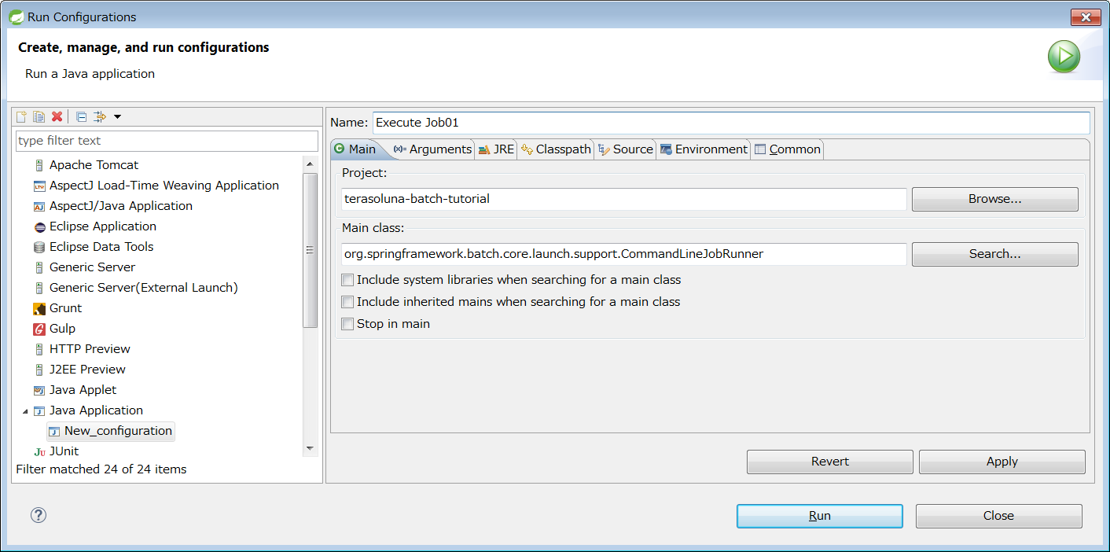Click scroll up arrow in configuration list

(310, 164)
